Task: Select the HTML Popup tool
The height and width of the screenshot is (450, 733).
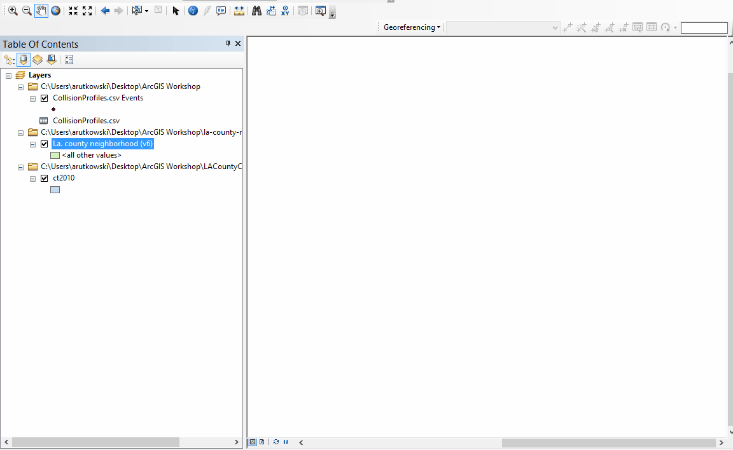Action: [221, 11]
